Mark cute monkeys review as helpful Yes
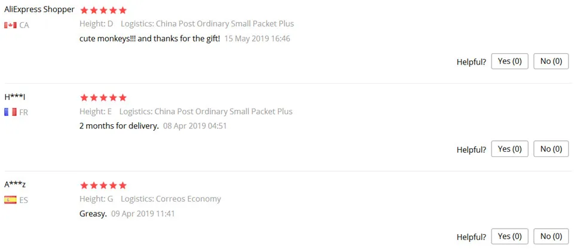Viewport: 574px width, 249px height. 509,62
